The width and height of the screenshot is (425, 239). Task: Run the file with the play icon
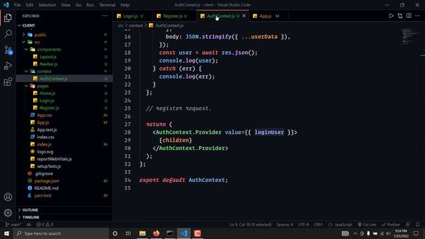(x=391, y=16)
